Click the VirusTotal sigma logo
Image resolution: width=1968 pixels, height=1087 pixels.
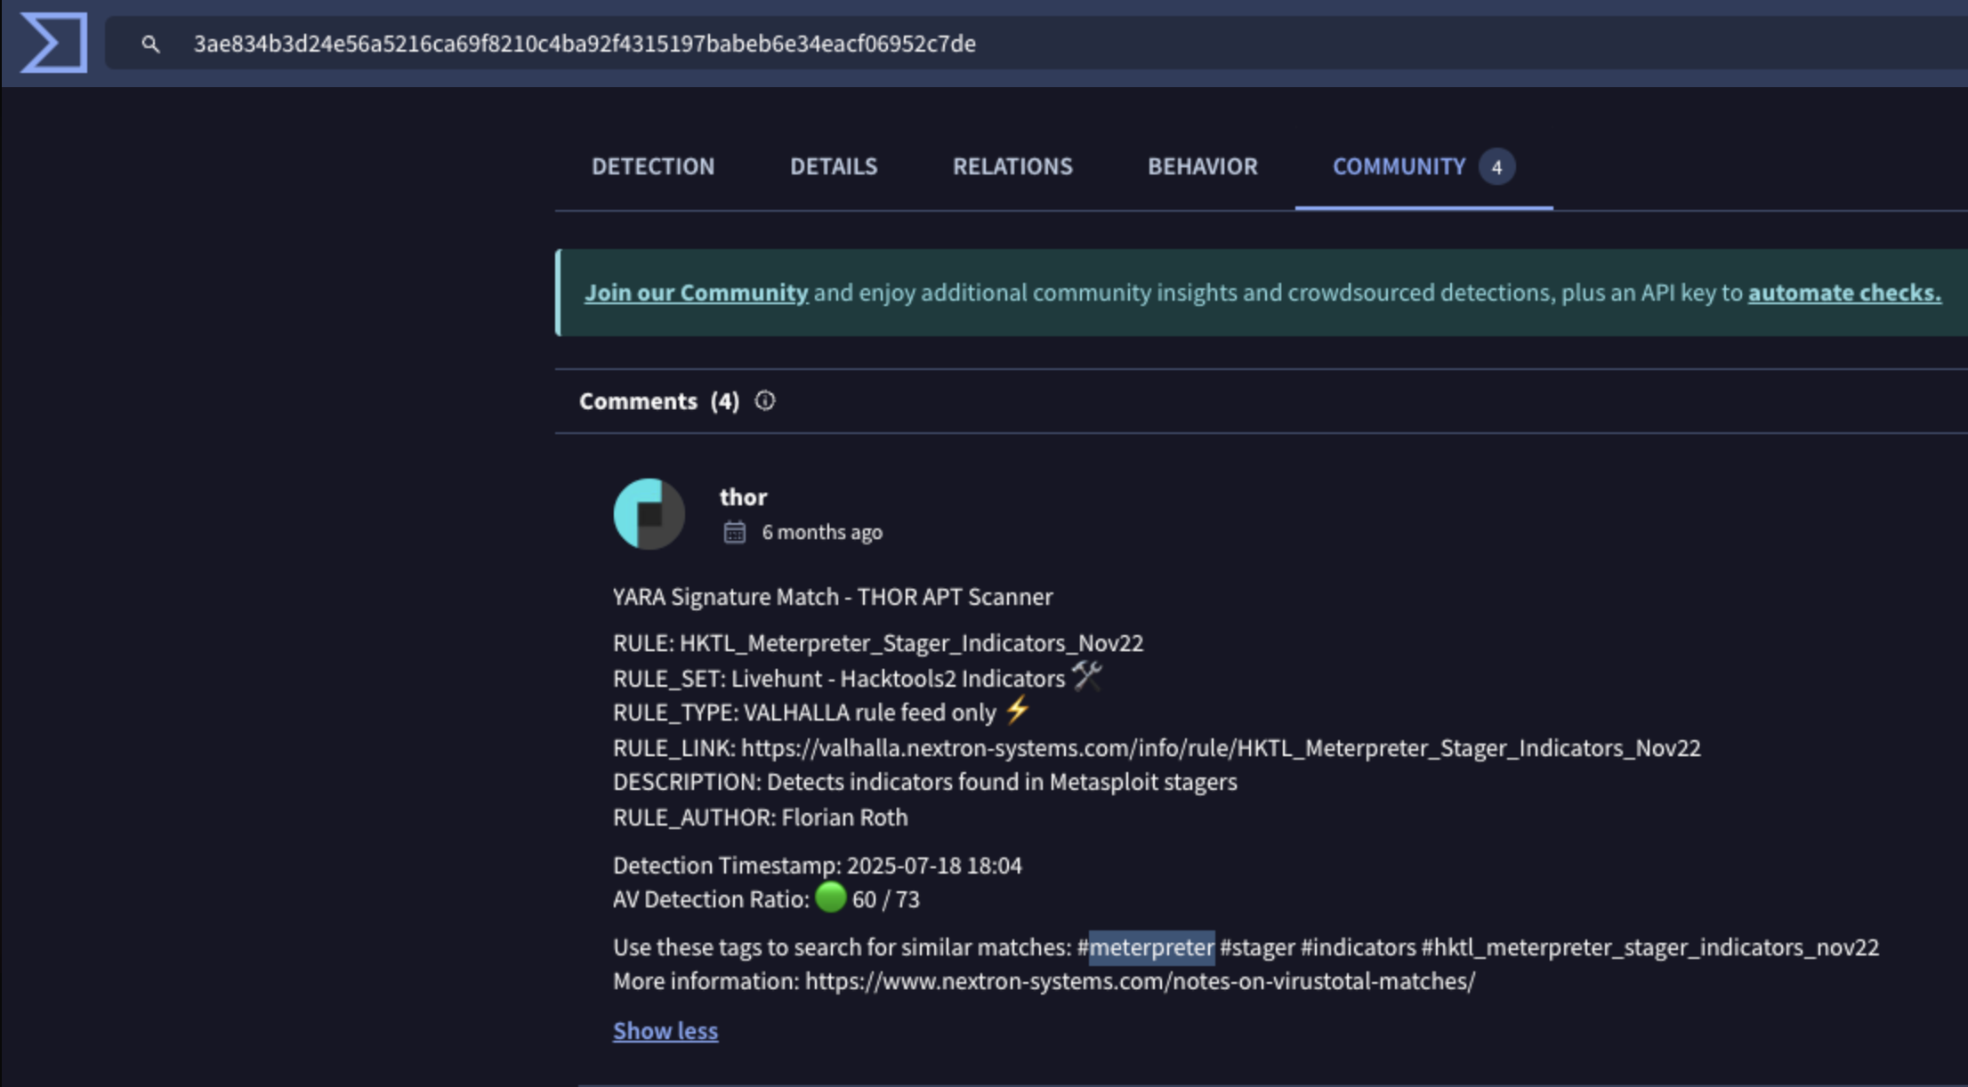click(x=53, y=43)
